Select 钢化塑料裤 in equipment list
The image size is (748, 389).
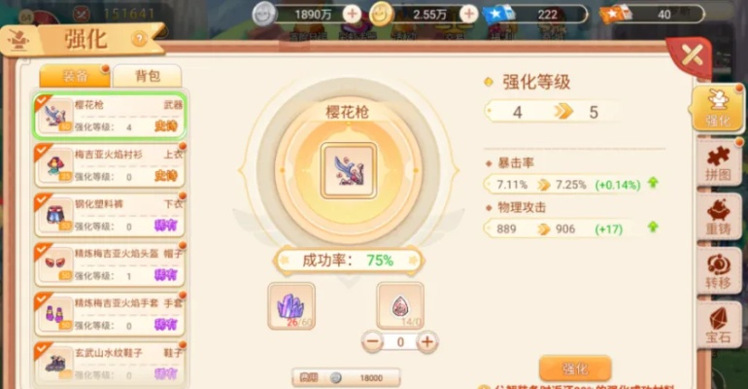pos(110,215)
